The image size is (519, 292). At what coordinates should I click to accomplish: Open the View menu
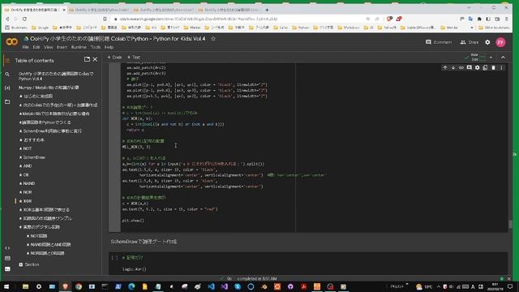pos(49,47)
